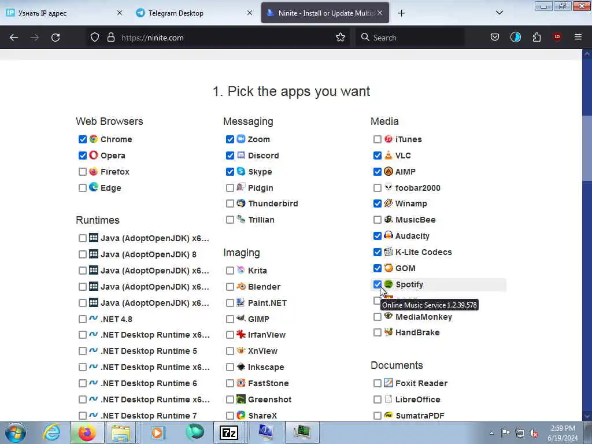The image size is (592, 444).
Task: Show hidden tray icons arrow
Action: coord(491,433)
